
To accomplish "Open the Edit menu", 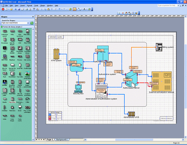I will pos(11,6).
